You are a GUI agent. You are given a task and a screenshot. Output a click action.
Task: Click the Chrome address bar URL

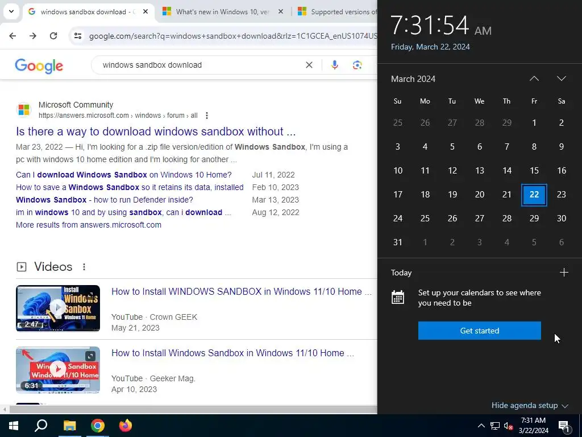tap(232, 36)
